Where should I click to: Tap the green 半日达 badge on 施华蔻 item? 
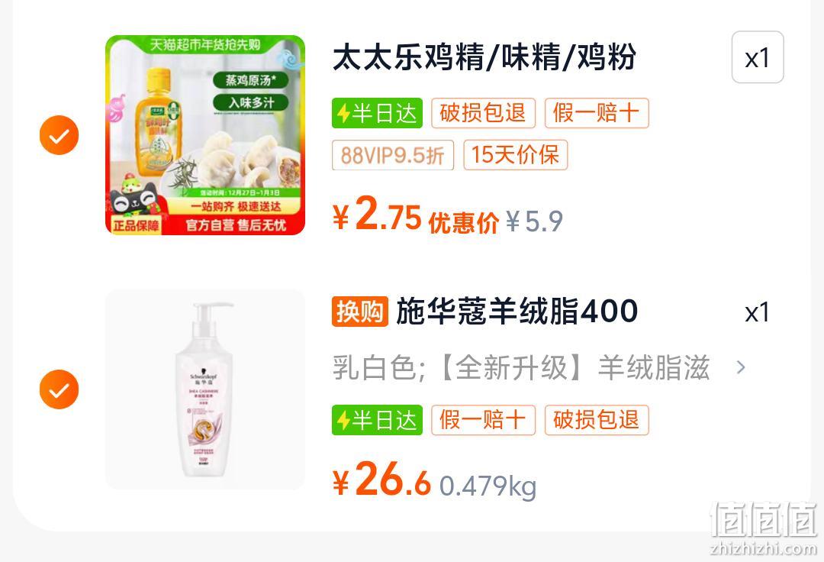click(x=377, y=420)
